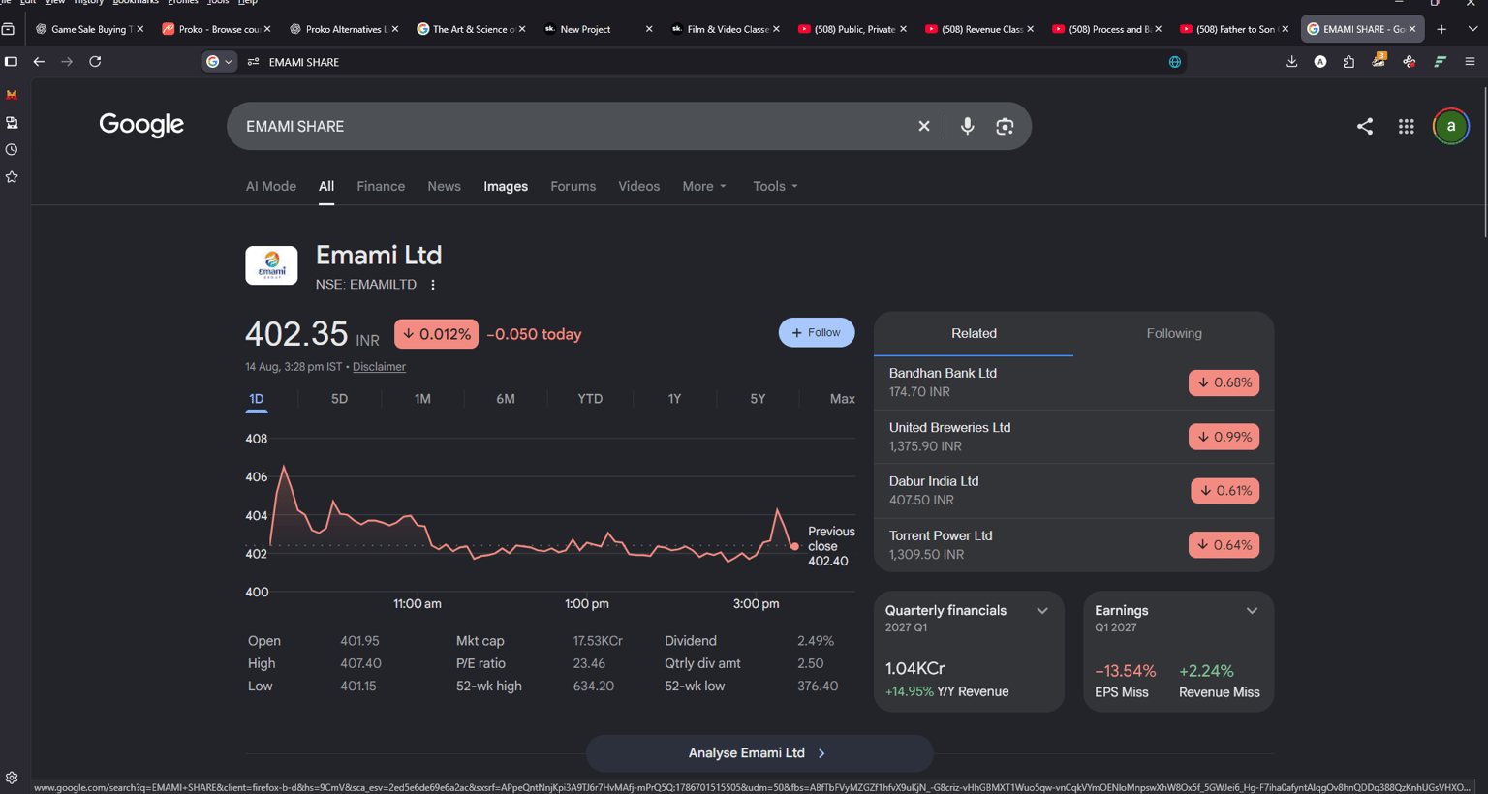
Task: Open the orange-badged extension icon in toolbar
Action: 1379,61
